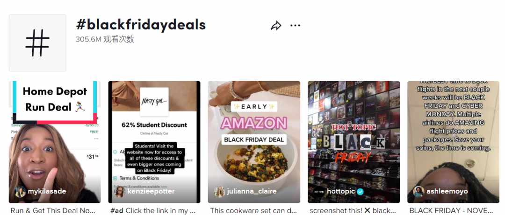
Task: Click the #blackfridaydeals hashtag title
Action: point(141,25)
